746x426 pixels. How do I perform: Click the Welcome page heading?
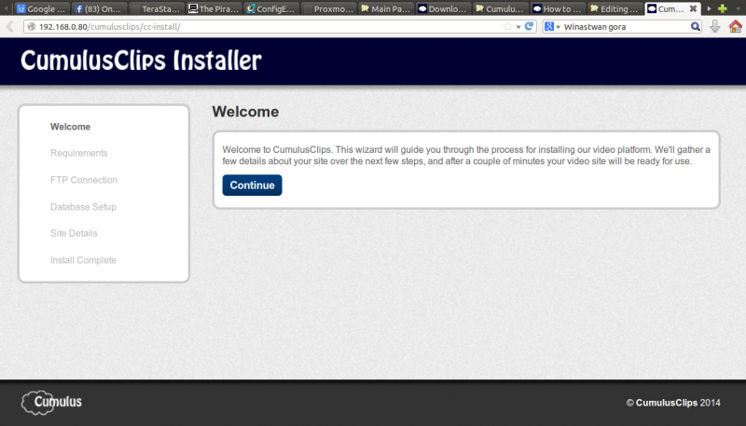(245, 112)
